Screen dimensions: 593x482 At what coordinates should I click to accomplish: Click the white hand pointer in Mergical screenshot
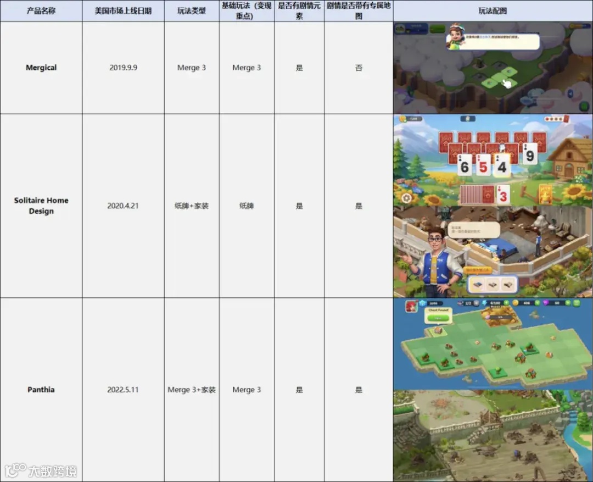(x=507, y=84)
